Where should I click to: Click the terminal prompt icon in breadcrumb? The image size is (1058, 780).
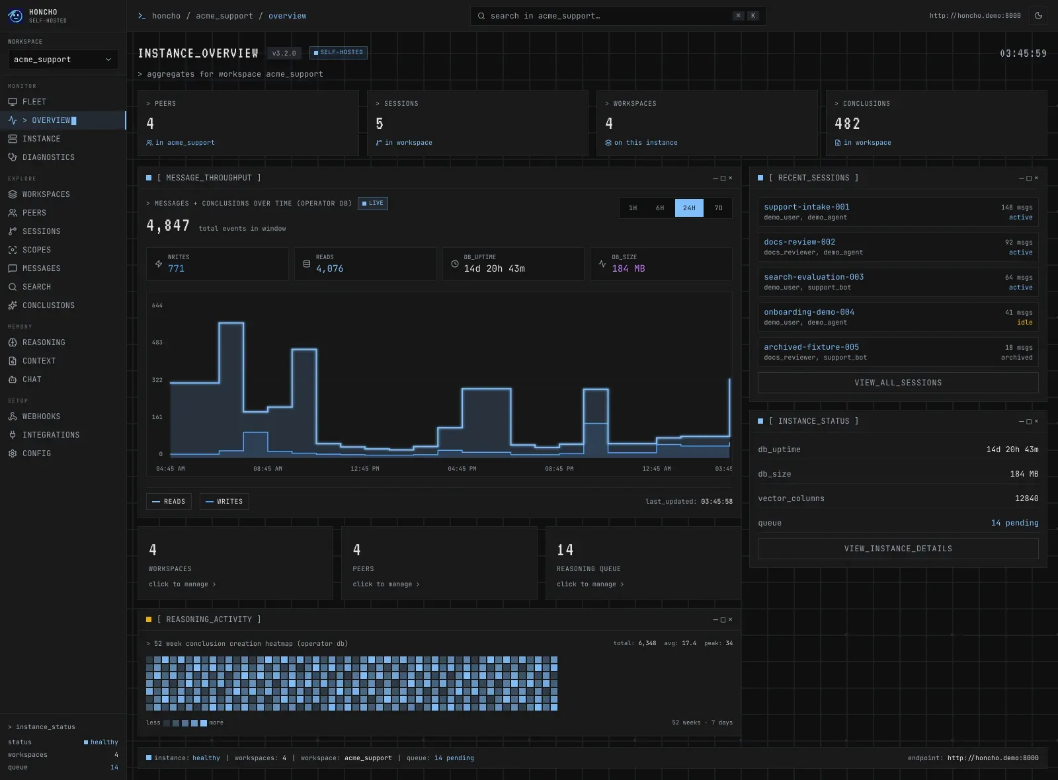pos(142,16)
